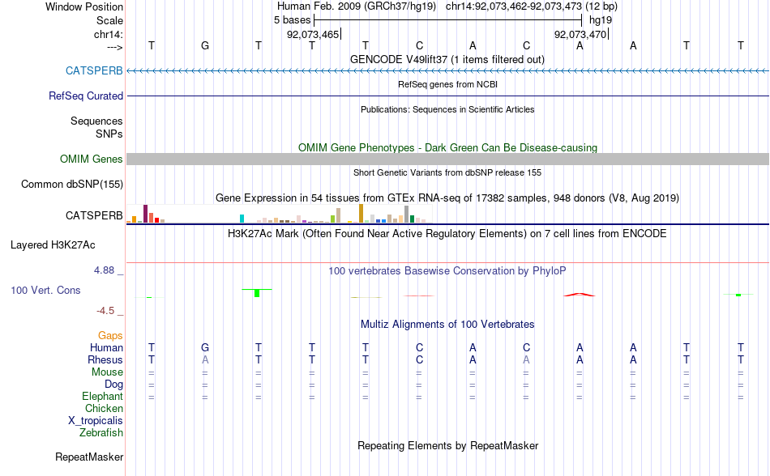Select the CATSPERB label beside GTEx expression

pos(94,215)
